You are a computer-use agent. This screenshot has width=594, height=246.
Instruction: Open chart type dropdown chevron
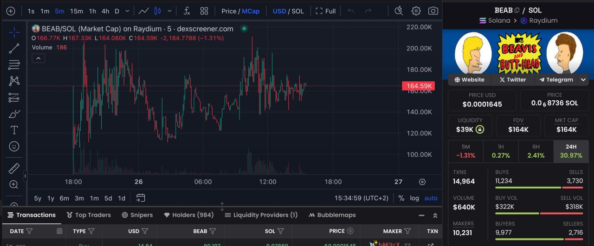point(169,11)
